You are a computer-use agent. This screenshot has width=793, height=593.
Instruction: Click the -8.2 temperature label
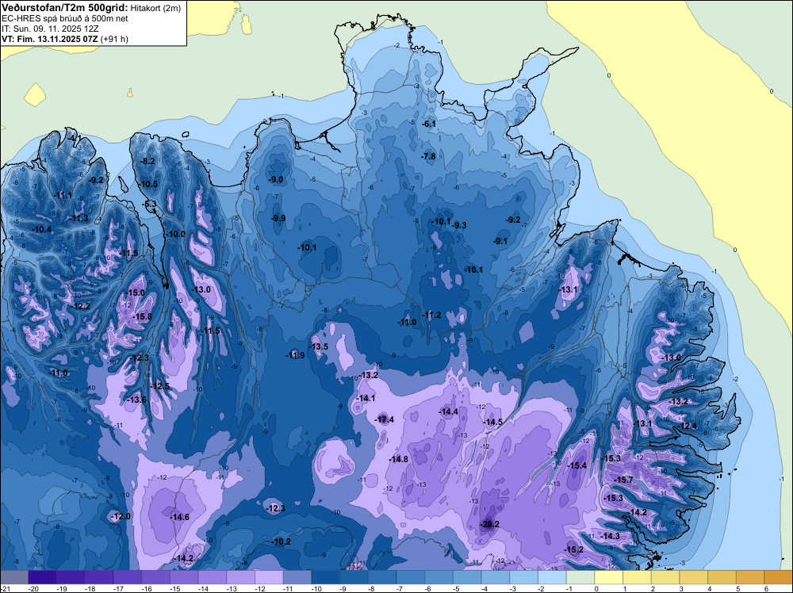point(147,161)
